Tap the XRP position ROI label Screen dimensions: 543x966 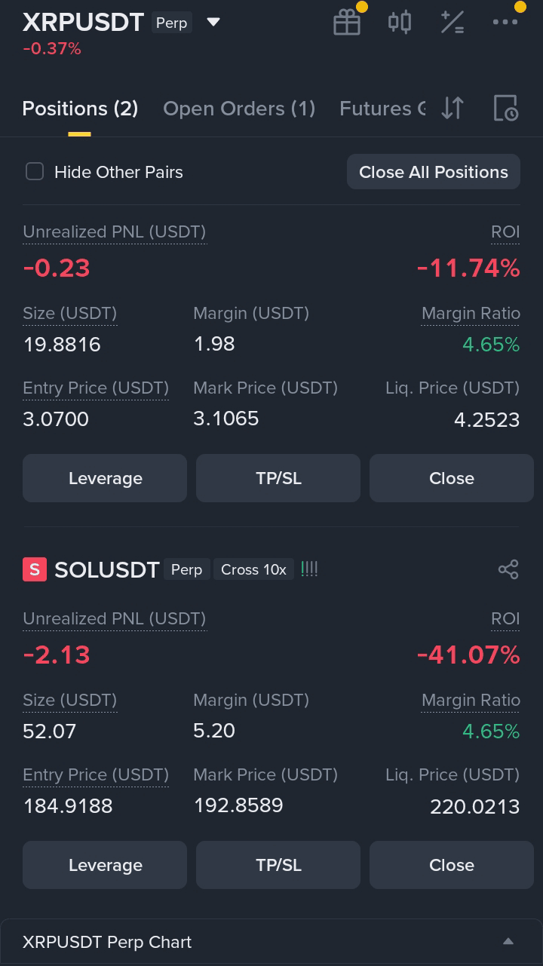point(505,232)
